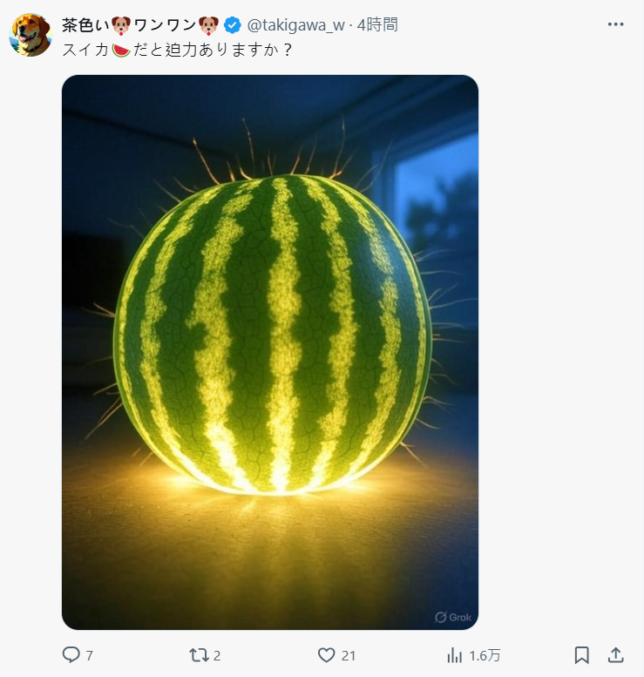Image resolution: width=644 pixels, height=677 pixels.
Task: Click the Grok watermark on the image
Action: click(x=453, y=617)
